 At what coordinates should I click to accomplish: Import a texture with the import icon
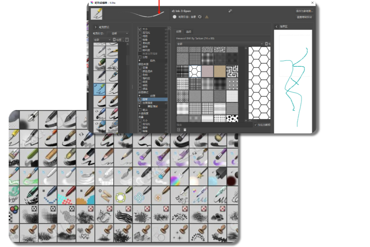[179, 130]
